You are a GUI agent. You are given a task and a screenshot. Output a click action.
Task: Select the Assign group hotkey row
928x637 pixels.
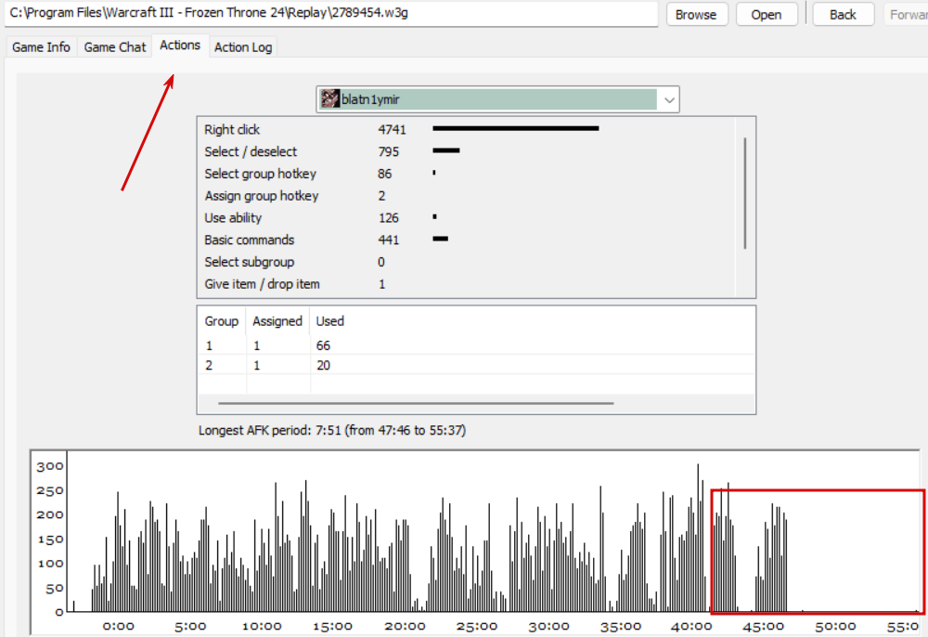pos(467,195)
